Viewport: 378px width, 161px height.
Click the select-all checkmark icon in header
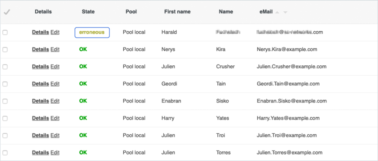click(x=7, y=12)
